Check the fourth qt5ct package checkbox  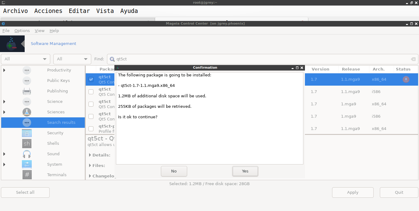click(x=91, y=116)
